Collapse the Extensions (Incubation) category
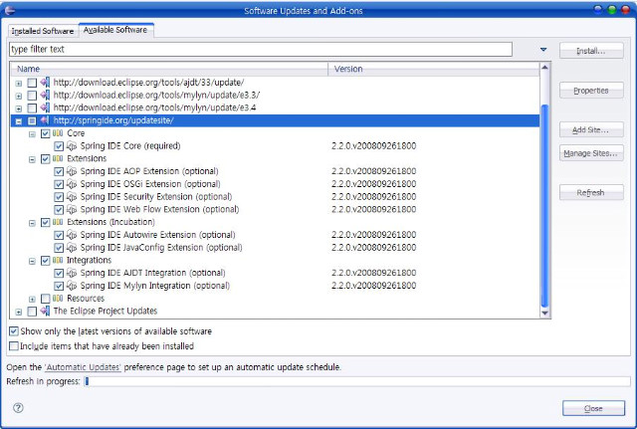The height and width of the screenshot is (429, 637). coord(32,223)
